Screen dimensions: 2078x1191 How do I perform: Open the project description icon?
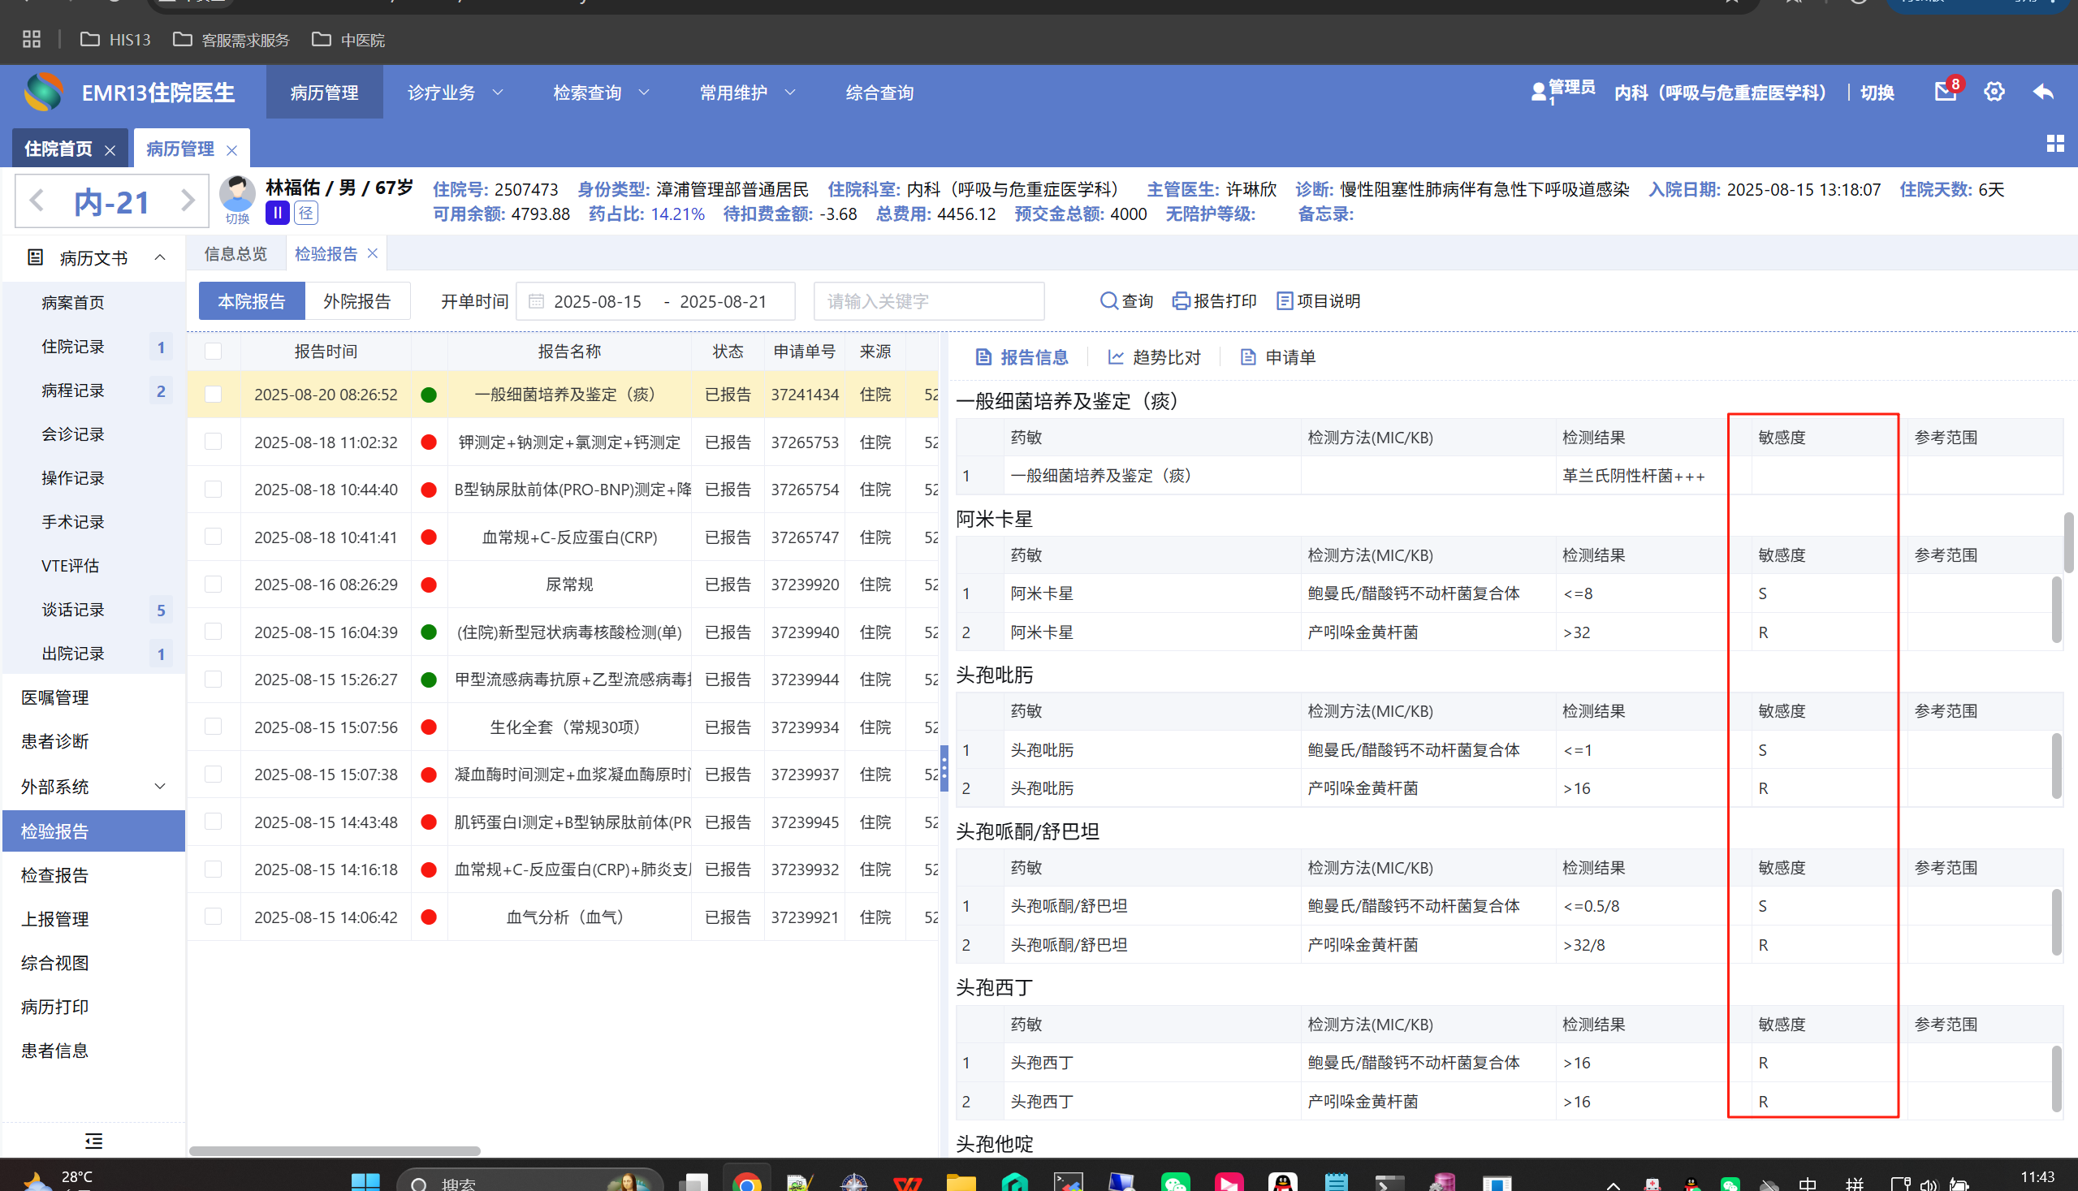tap(1285, 301)
